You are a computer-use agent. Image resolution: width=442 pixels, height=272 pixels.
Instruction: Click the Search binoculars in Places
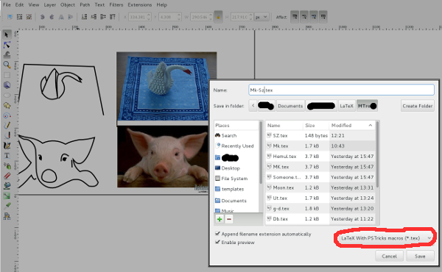[x=217, y=135]
